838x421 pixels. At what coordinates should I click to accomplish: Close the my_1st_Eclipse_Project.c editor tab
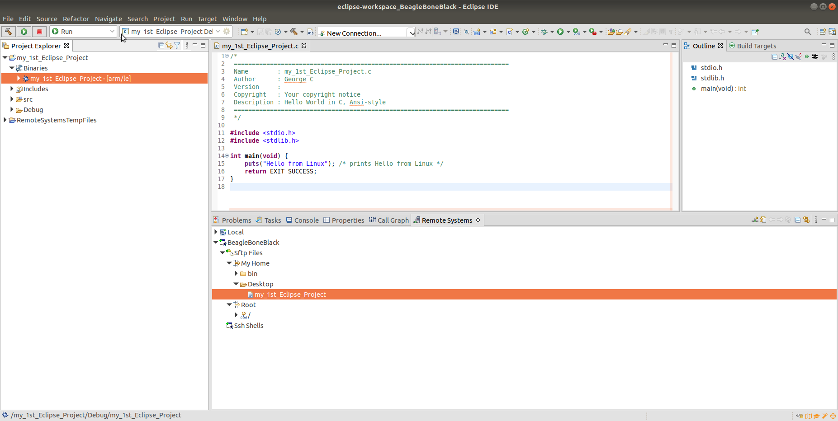[x=304, y=46]
